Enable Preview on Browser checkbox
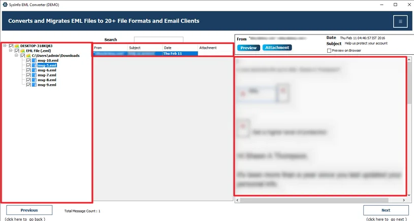414x221 pixels. (329, 51)
